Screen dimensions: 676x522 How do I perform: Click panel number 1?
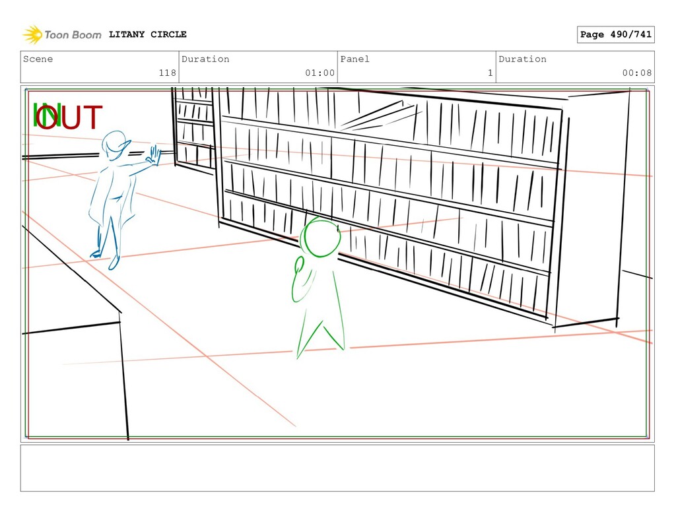(490, 73)
